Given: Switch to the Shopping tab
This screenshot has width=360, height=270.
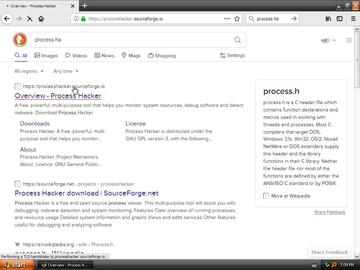Looking at the screenshot, I should [162, 56].
